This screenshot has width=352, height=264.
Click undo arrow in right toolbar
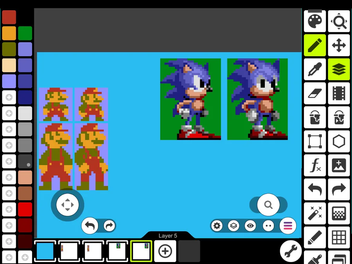(x=315, y=189)
